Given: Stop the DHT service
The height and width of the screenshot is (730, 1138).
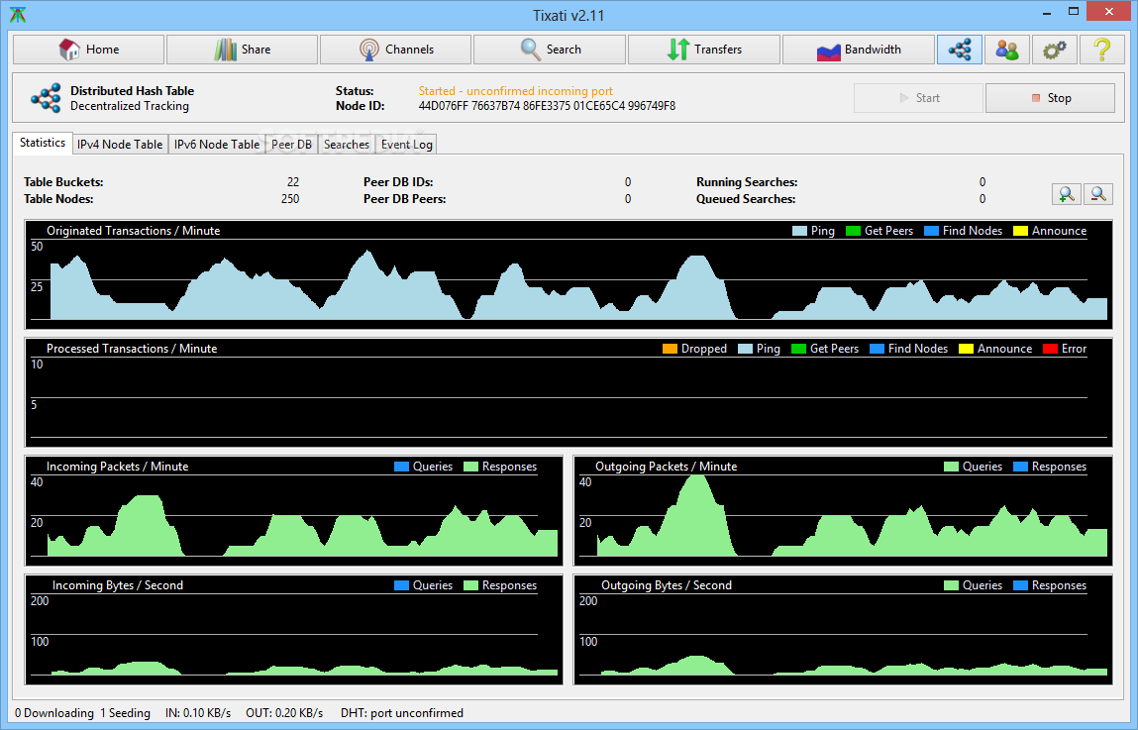Looking at the screenshot, I should [1050, 98].
